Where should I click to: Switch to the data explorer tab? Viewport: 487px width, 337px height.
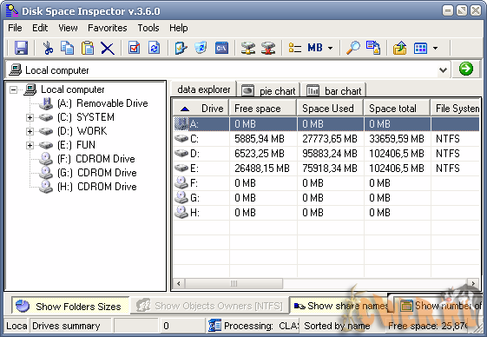pos(204,89)
